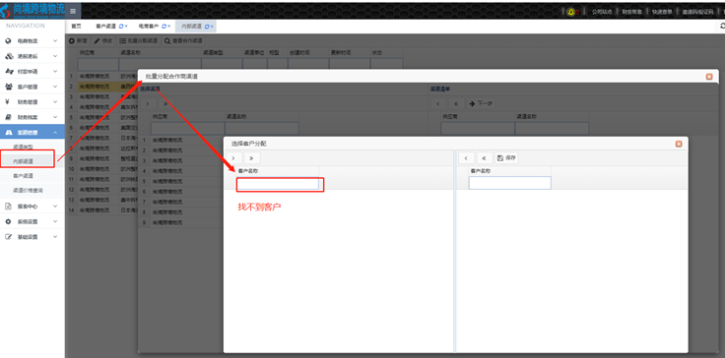This screenshot has height=358, width=725.
Task: Click single left arrow beside 下一步
Action: pyautogui.click(x=438, y=103)
